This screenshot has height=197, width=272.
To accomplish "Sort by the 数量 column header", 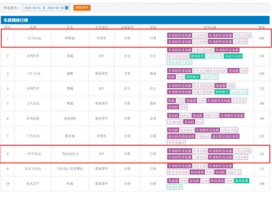I will pyautogui.click(x=262, y=27).
